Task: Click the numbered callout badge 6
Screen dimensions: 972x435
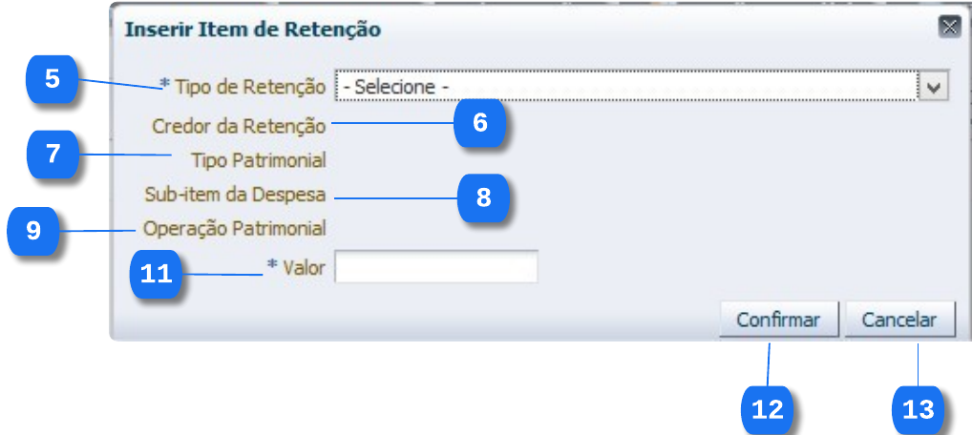Action: click(x=479, y=123)
